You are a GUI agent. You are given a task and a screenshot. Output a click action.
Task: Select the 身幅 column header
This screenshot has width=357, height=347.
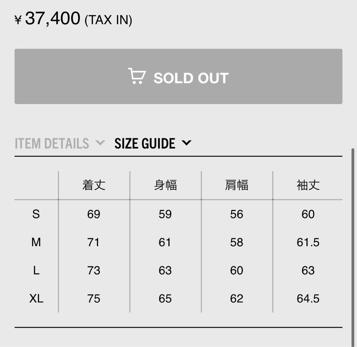pyautogui.click(x=165, y=185)
